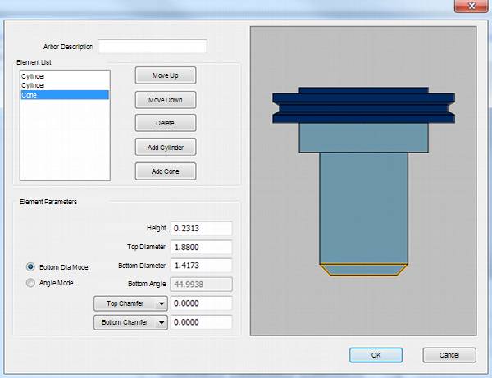Confirm the dialog with OK
492x378 pixels.
376,355
